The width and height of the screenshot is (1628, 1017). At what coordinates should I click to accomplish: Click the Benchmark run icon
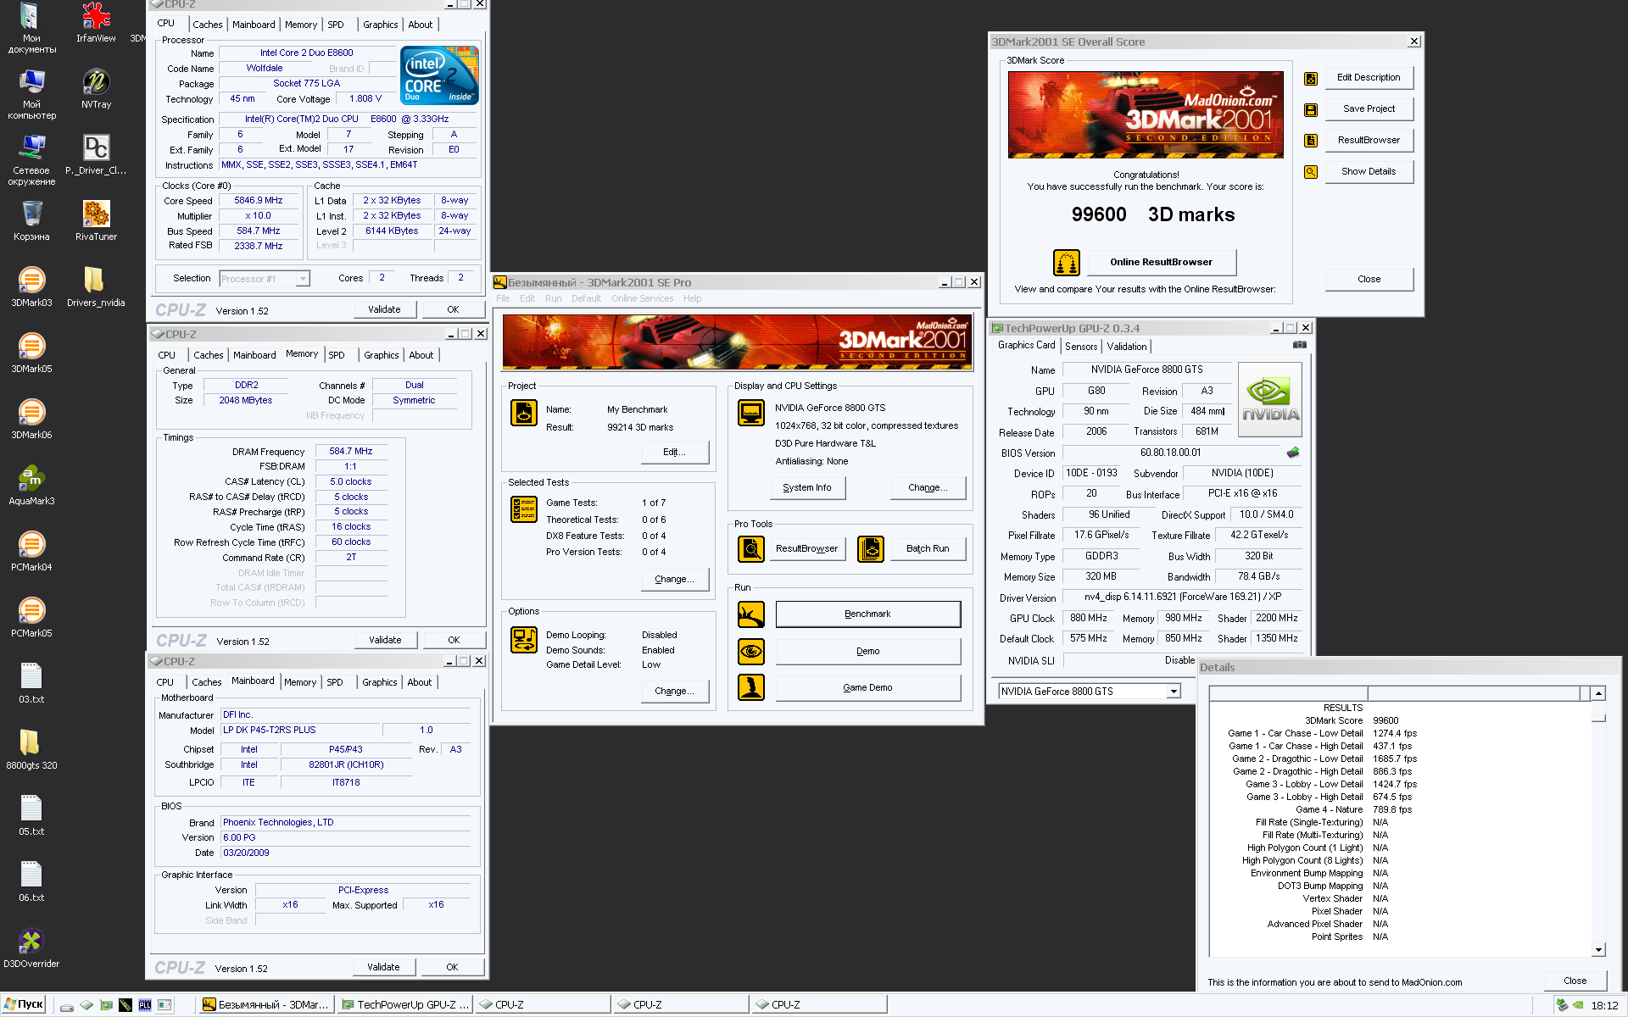coord(751,614)
